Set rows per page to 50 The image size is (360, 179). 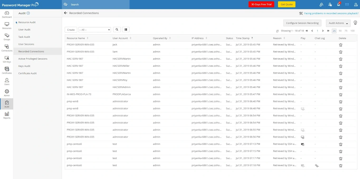tap(340, 31)
